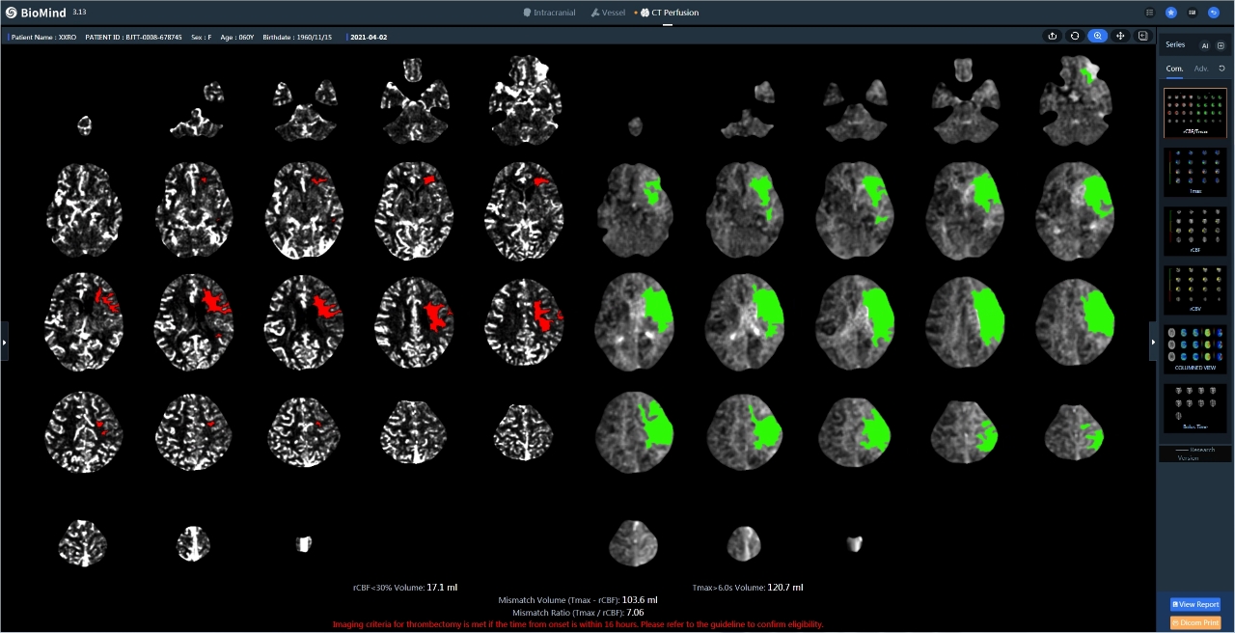Click the blue back arrow icon in header
This screenshot has width=1235, height=633.
1214,13
